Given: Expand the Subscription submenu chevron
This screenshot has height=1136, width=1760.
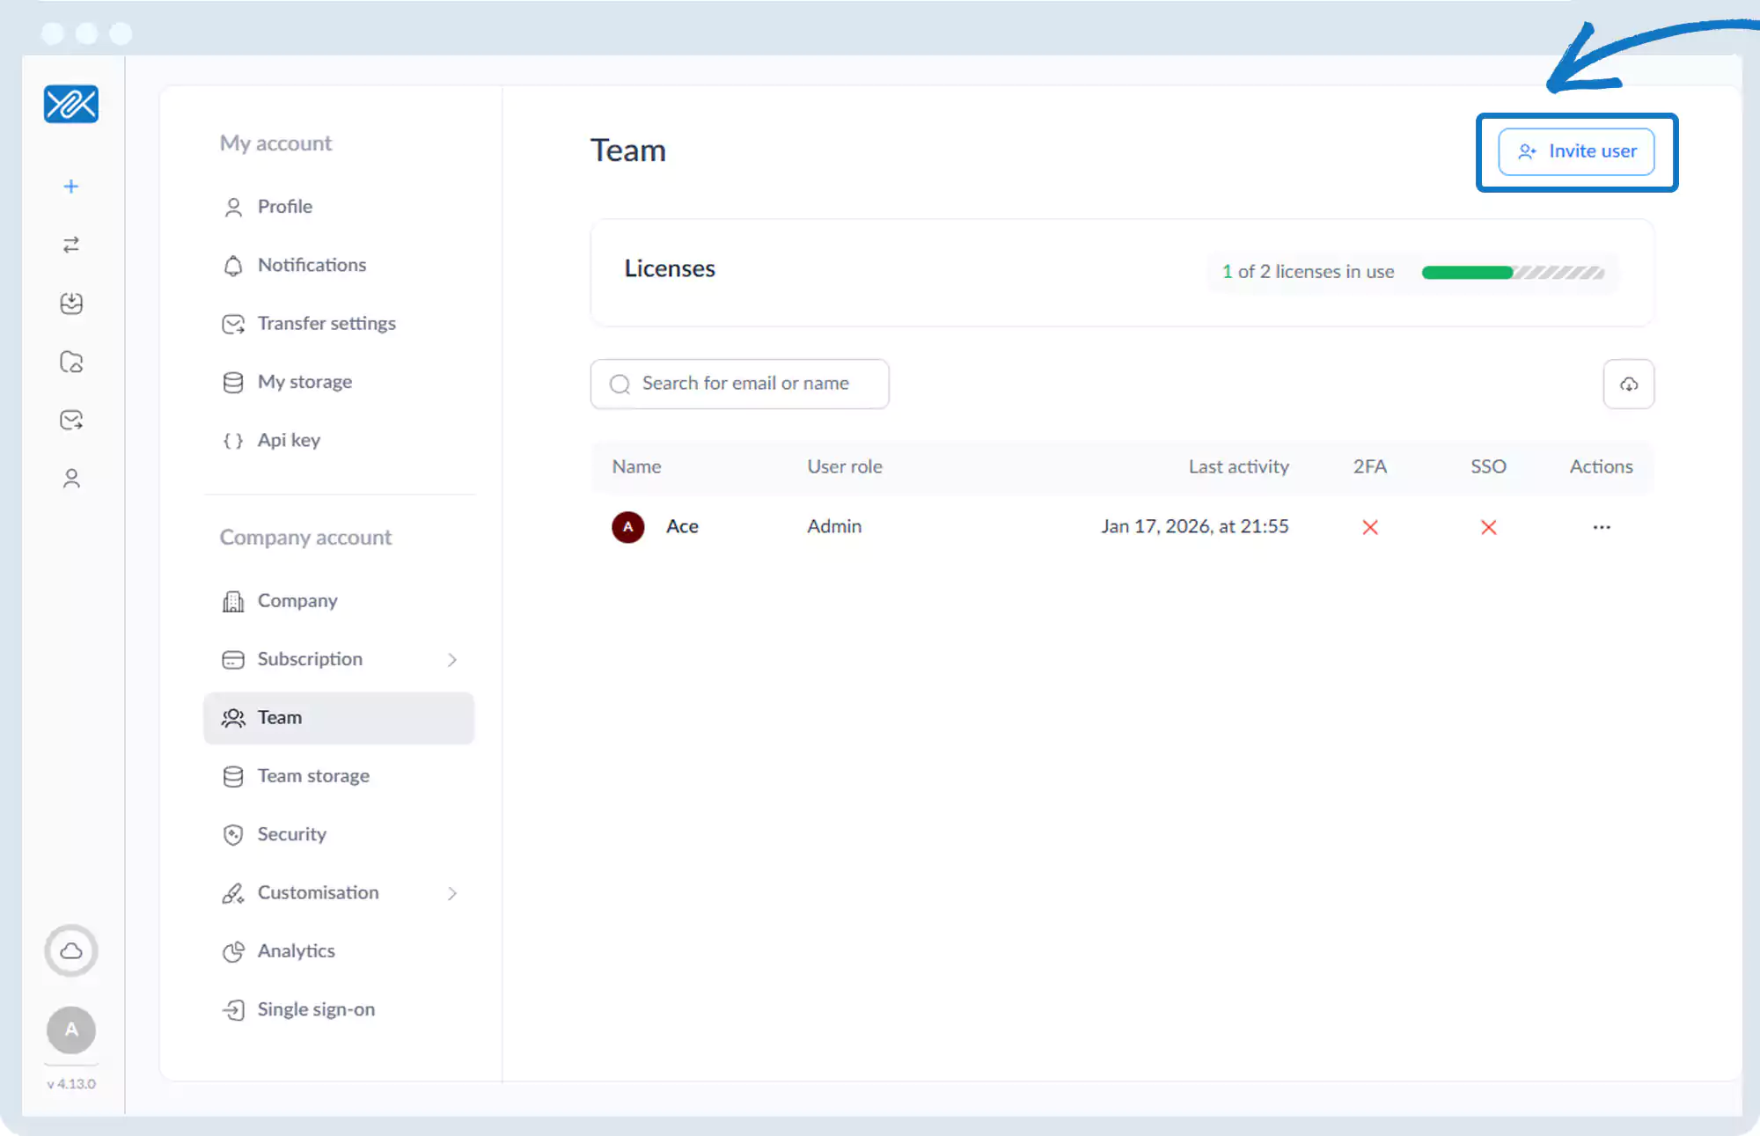Looking at the screenshot, I should 452,660.
